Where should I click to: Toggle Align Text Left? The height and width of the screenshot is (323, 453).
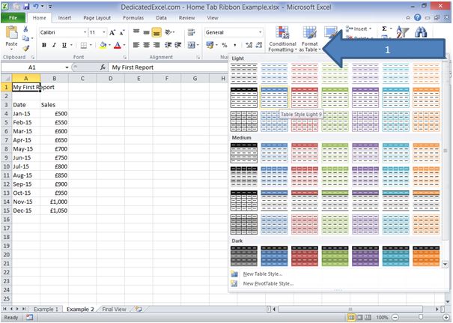tap(136, 45)
